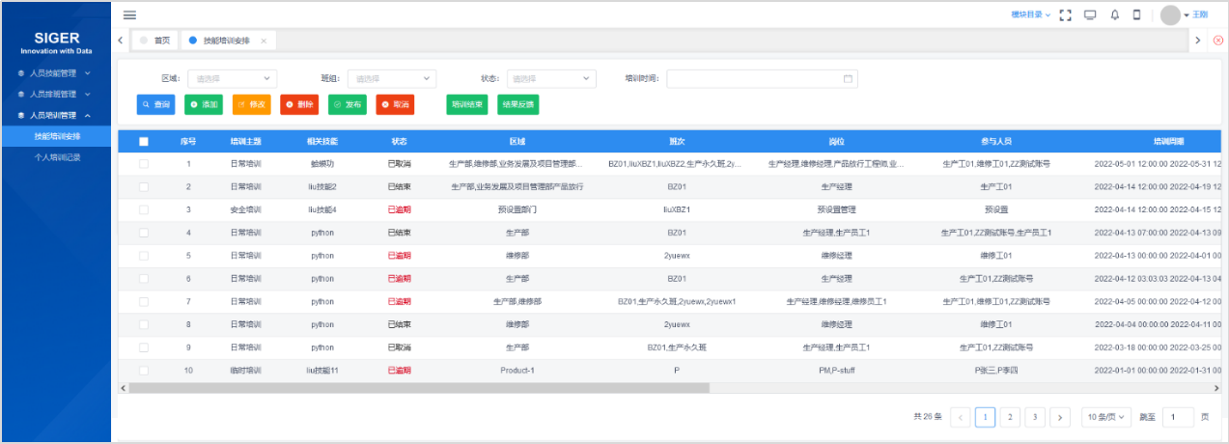Viewport: 1229px width, 444px height.
Task: Check the checkbox for row 4
Action: point(144,233)
